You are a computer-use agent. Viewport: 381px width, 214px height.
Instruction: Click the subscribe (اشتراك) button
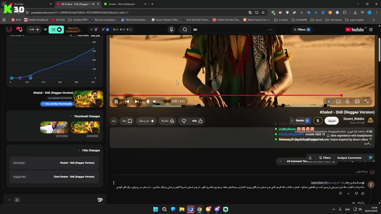(x=332, y=121)
